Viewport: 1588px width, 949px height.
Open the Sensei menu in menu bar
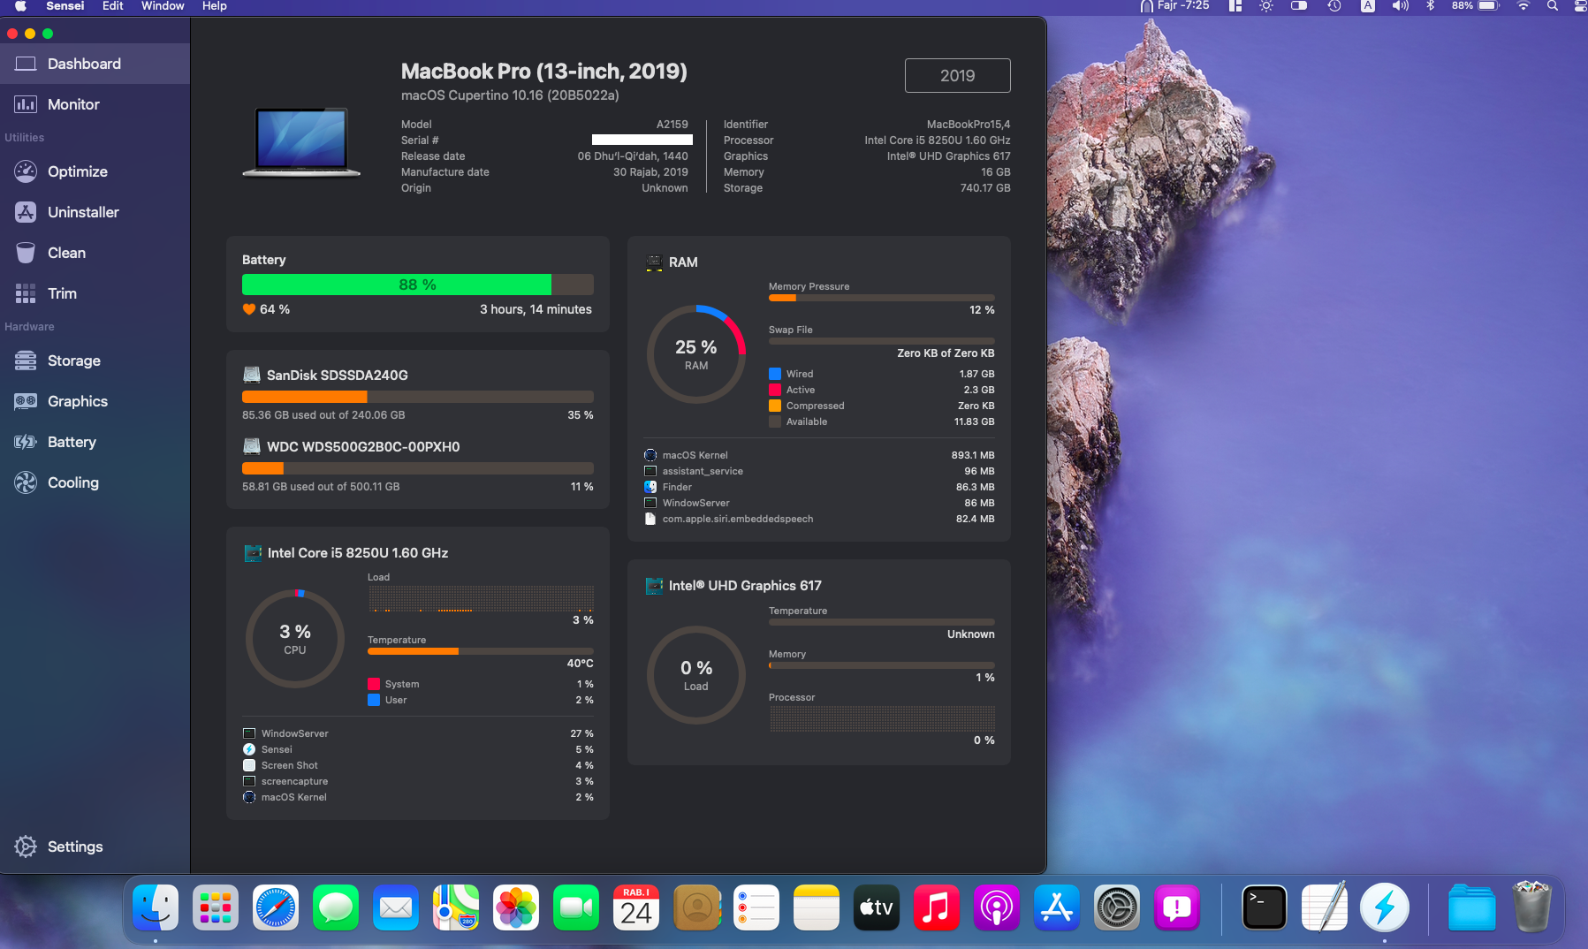[65, 6]
